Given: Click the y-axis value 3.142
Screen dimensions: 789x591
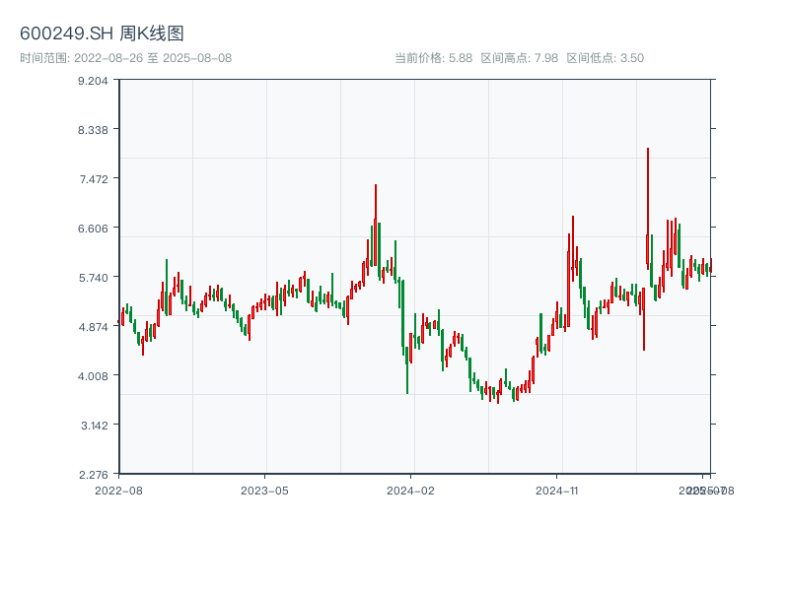Looking at the screenshot, I should [x=94, y=426].
